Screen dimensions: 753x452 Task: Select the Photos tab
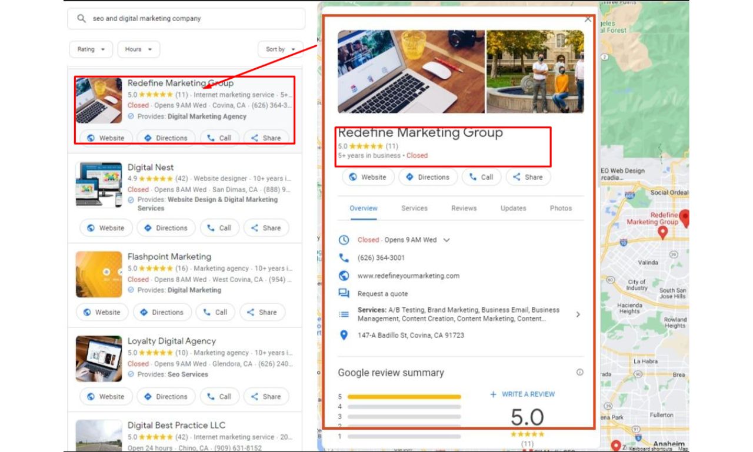click(x=560, y=208)
